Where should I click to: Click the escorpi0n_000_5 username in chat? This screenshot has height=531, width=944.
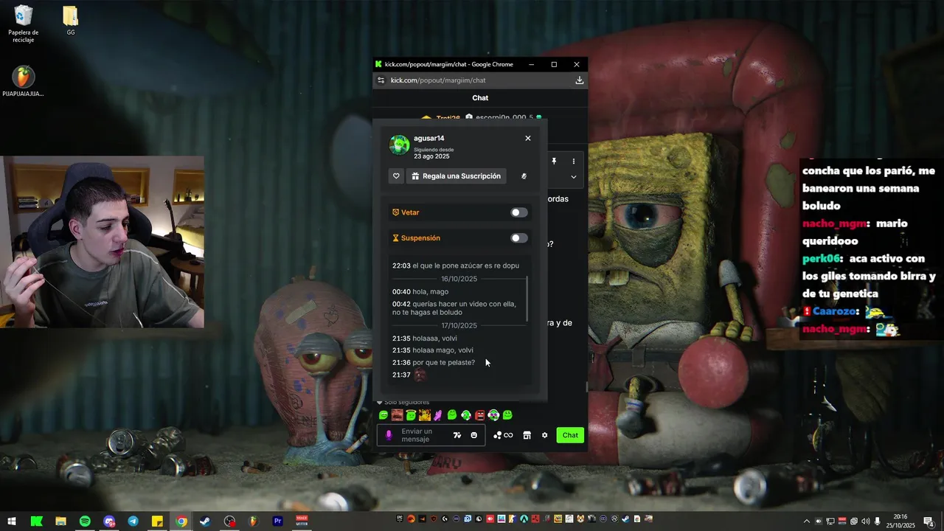504,118
